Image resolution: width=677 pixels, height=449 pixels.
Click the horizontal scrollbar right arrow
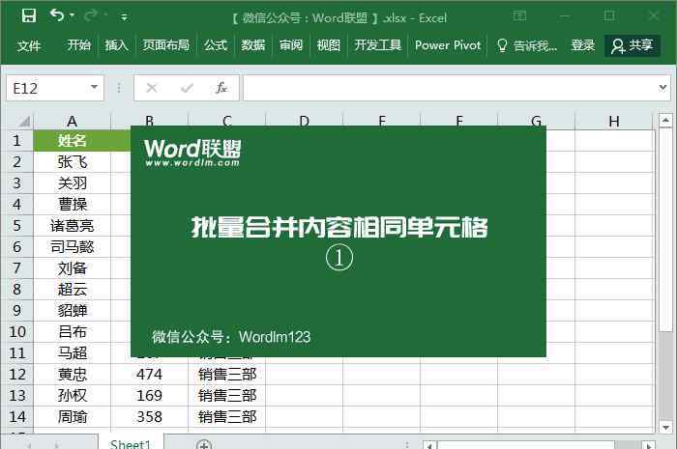pos(649,445)
